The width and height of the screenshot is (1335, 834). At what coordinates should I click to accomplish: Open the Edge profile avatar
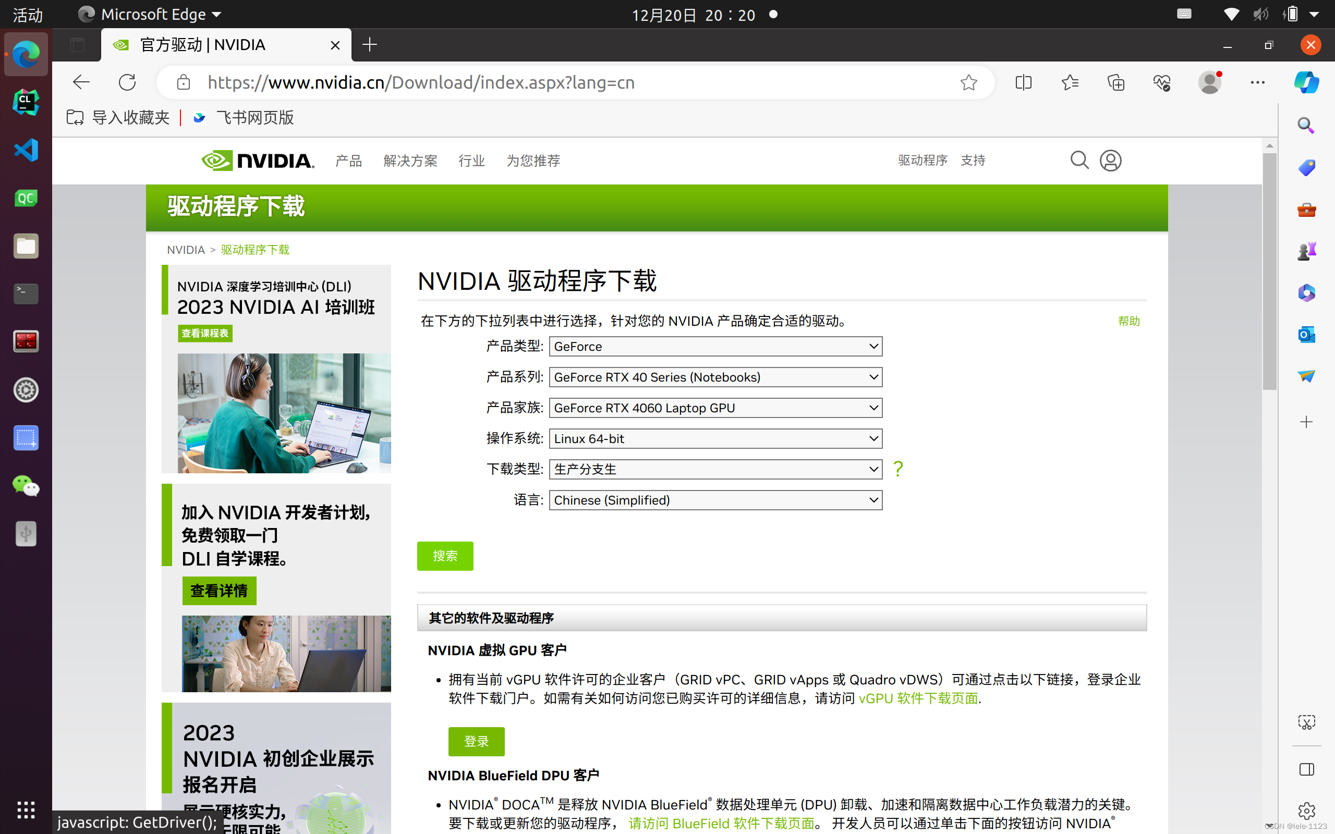point(1209,82)
